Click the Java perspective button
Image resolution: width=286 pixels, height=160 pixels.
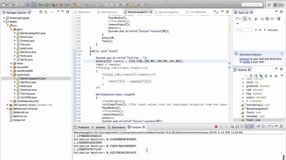278,5
